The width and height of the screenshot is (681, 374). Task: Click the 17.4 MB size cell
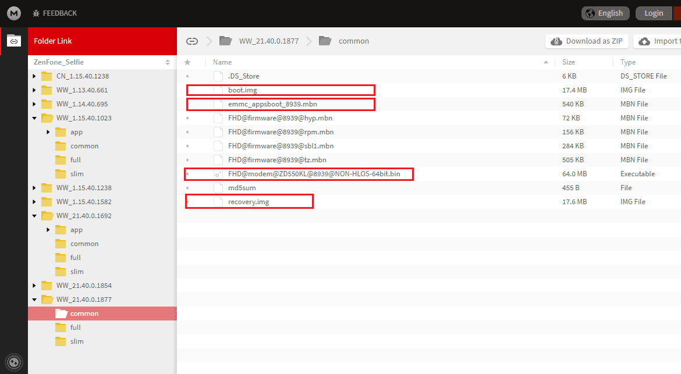tap(574, 90)
